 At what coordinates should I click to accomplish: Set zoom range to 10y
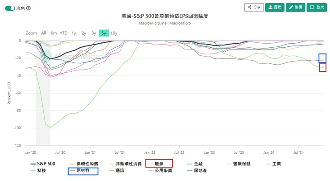[x=114, y=33]
